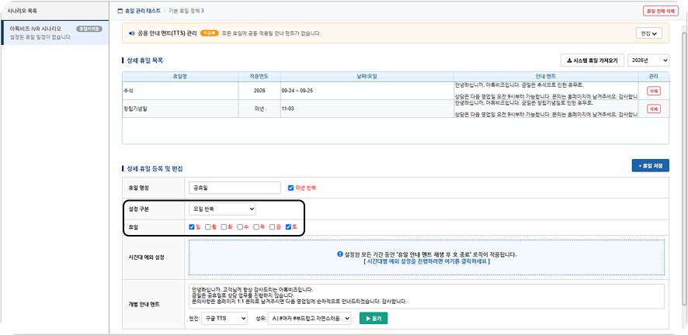The height and width of the screenshot is (335, 688).
Task: Open the 설정 구분 요일 반복 dropdown
Action: tap(222, 209)
